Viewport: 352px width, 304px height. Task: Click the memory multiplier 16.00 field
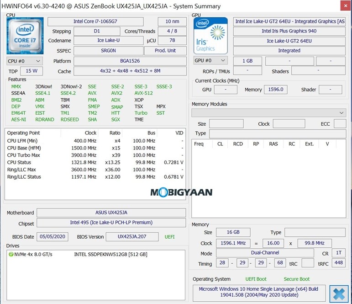(x=273, y=243)
